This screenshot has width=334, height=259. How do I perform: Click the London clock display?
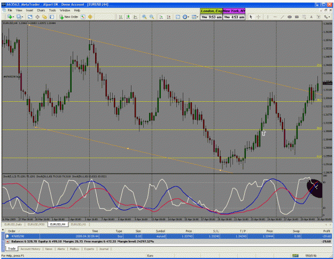tap(211, 14)
